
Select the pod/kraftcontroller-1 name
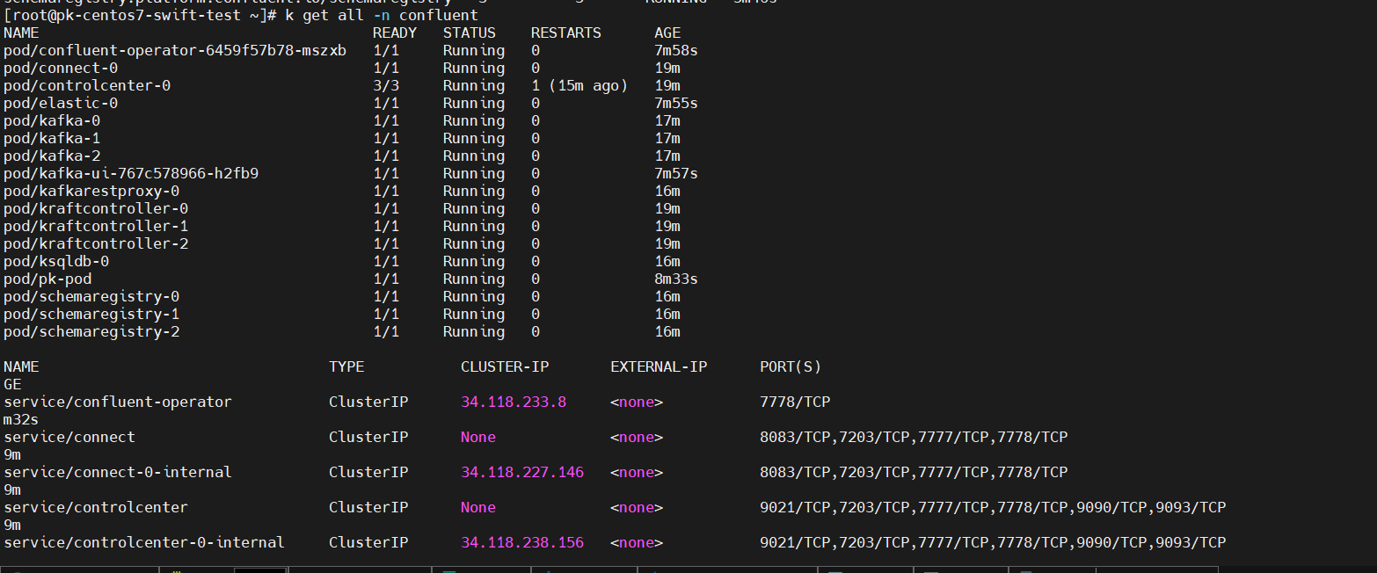[96, 226]
